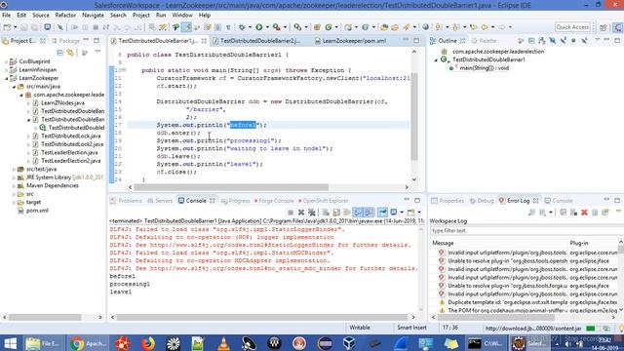Click the Save toolbar icon
The height and width of the screenshot is (351, 624).
tap(23, 27)
